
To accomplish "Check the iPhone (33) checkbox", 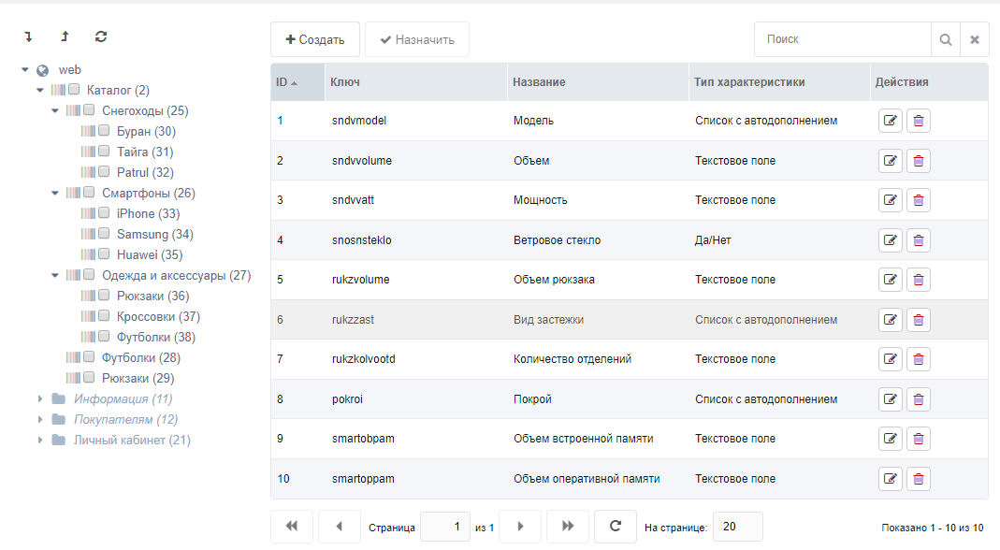I will [x=104, y=213].
